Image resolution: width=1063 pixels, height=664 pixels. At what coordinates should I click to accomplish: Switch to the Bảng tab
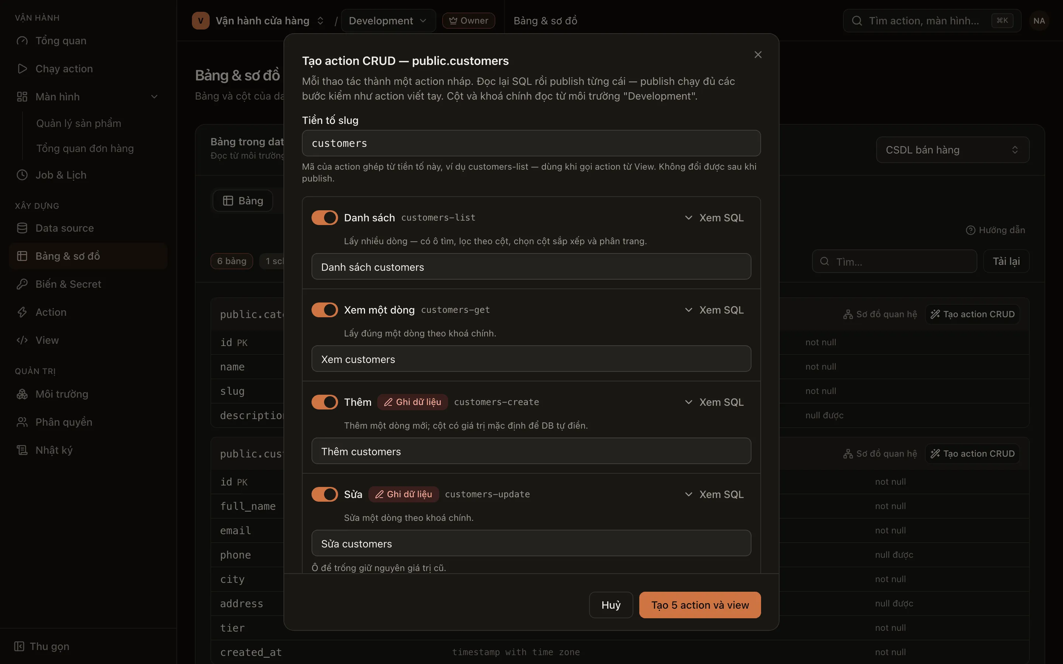pos(243,201)
